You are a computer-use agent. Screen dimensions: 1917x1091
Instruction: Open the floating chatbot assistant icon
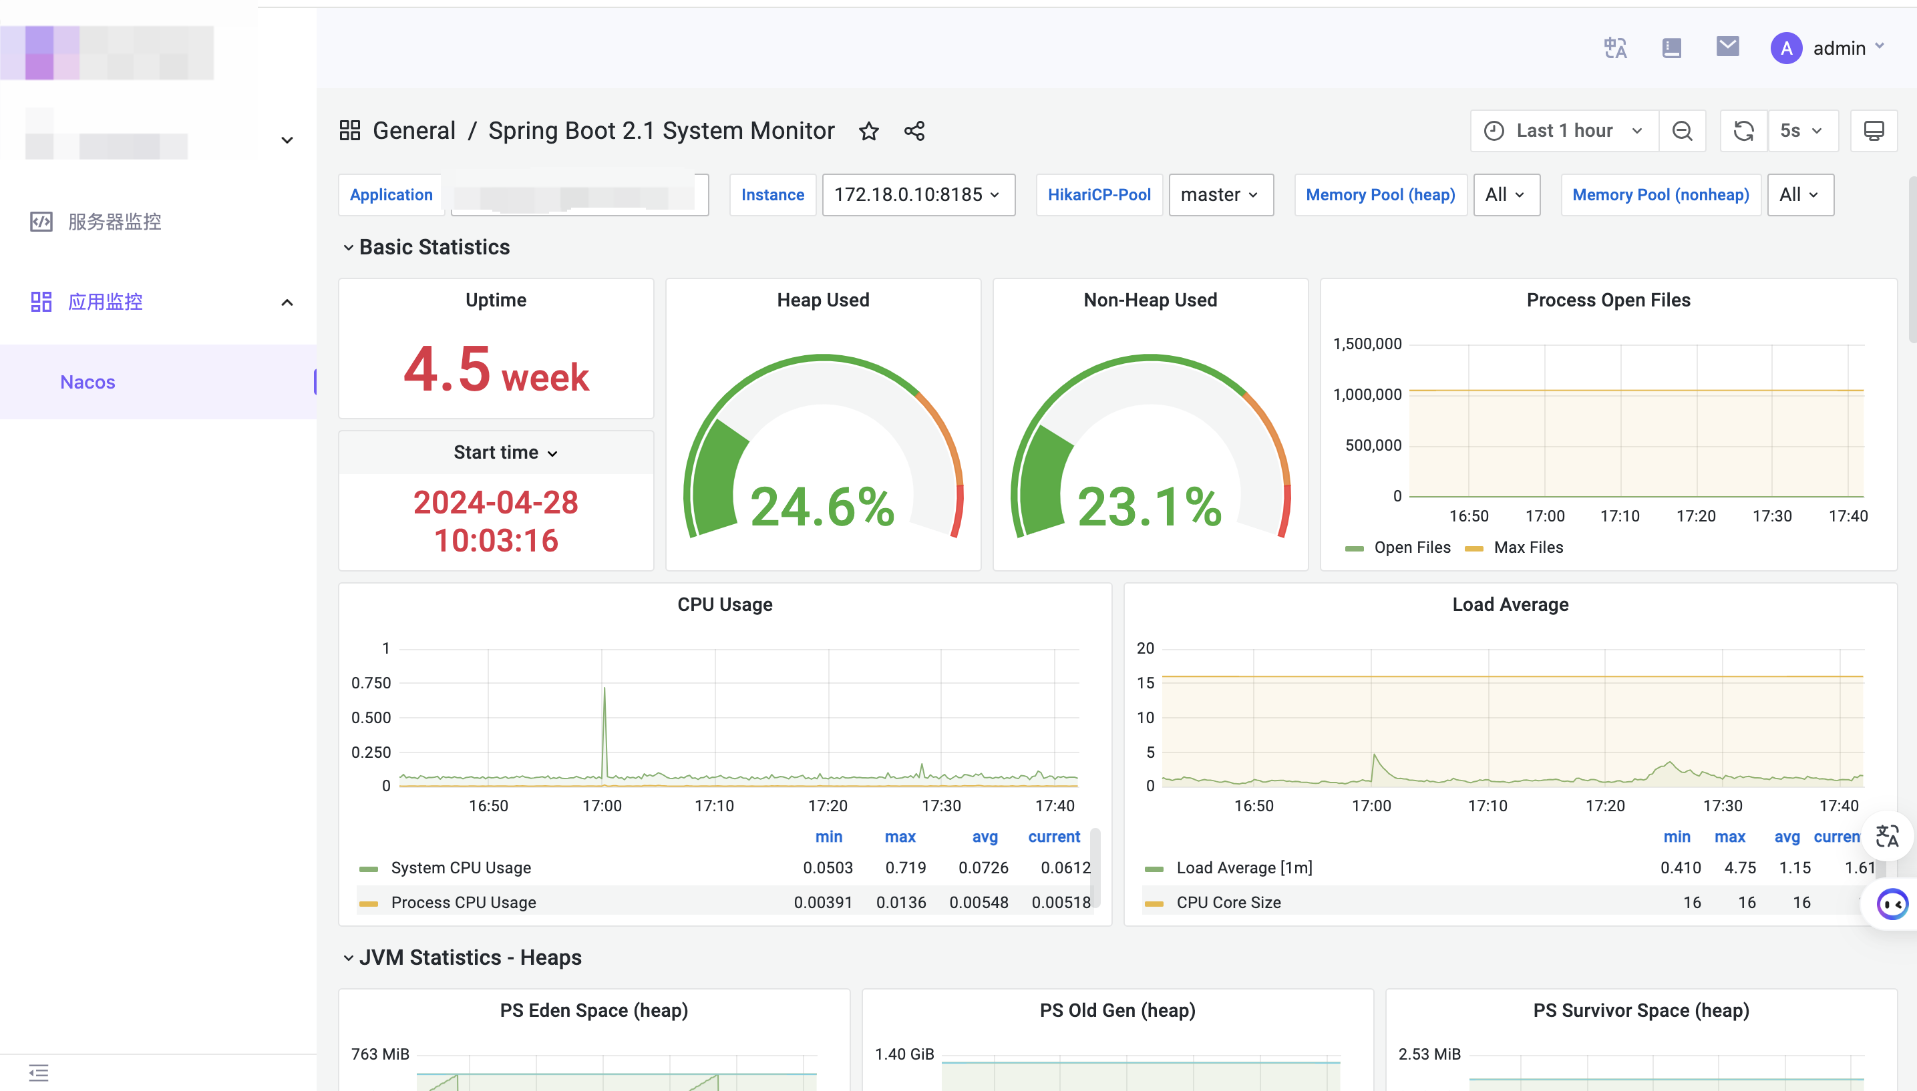pos(1892,905)
